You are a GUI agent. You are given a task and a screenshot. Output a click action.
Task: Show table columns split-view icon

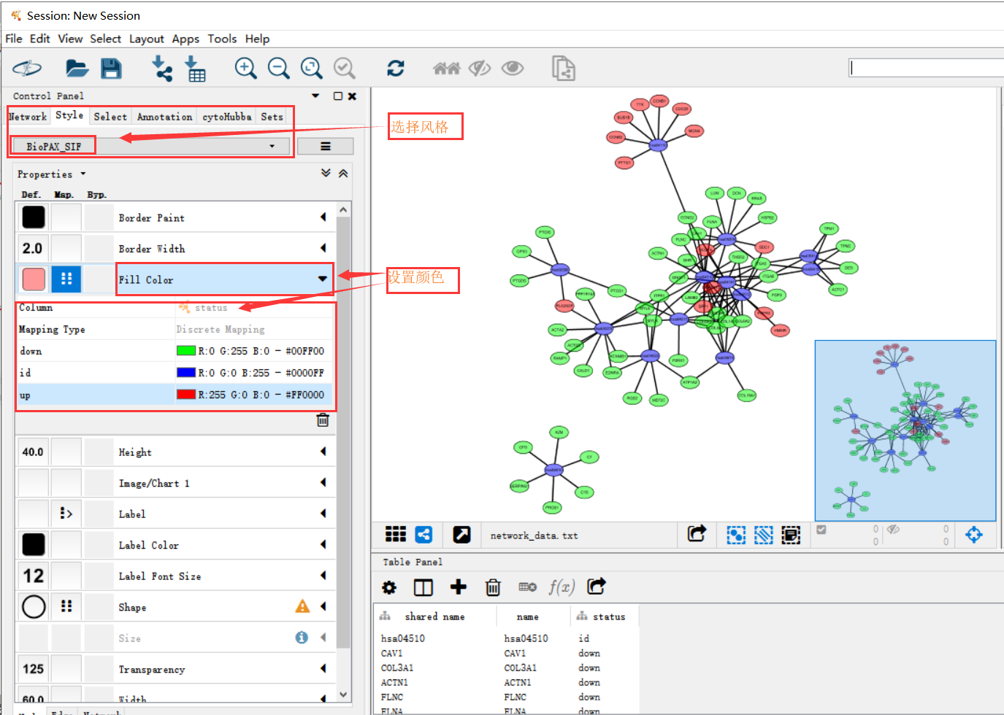[424, 587]
